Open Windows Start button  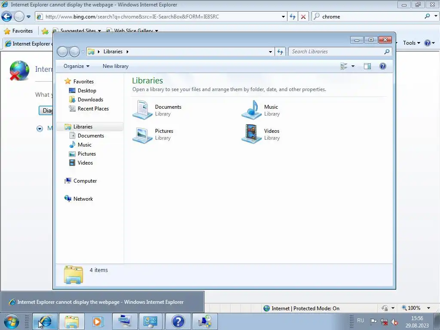click(x=12, y=321)
